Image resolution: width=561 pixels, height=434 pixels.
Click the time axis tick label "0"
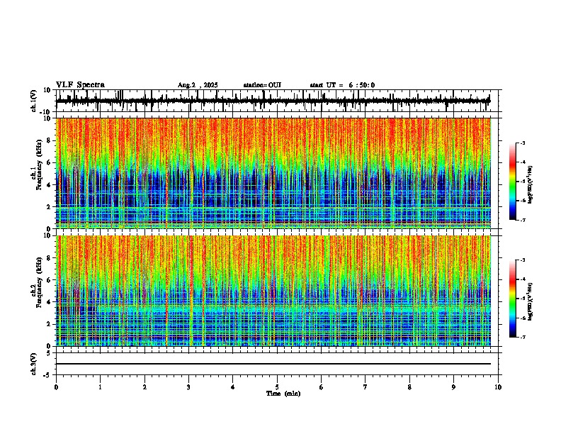point(56,387)
